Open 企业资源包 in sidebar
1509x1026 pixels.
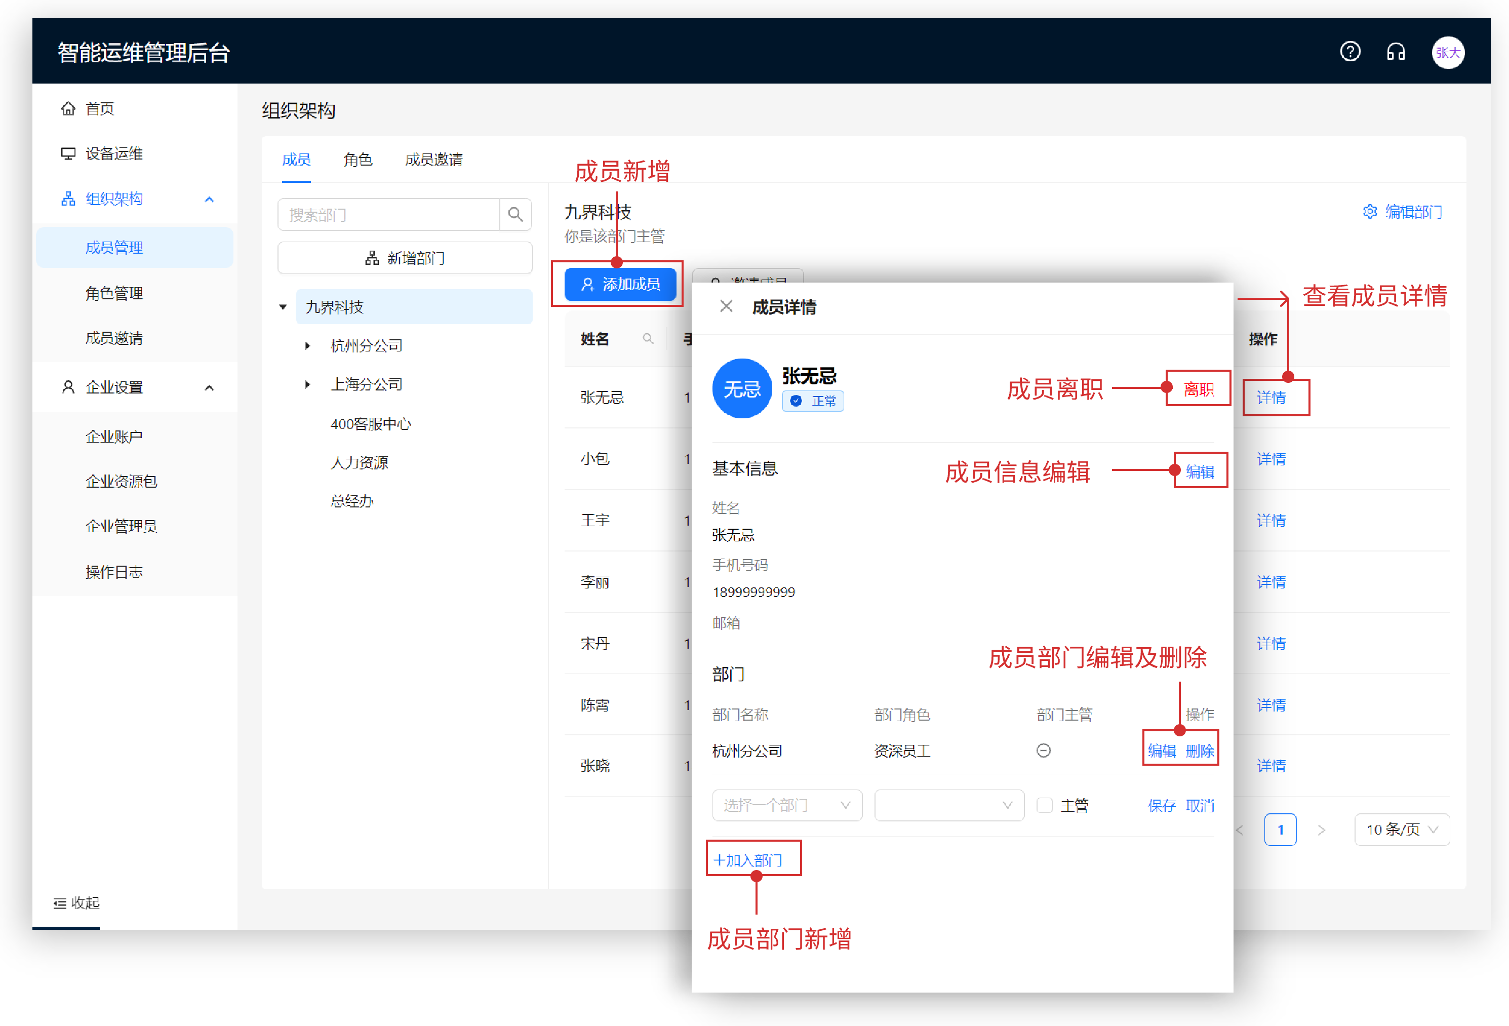135,481
